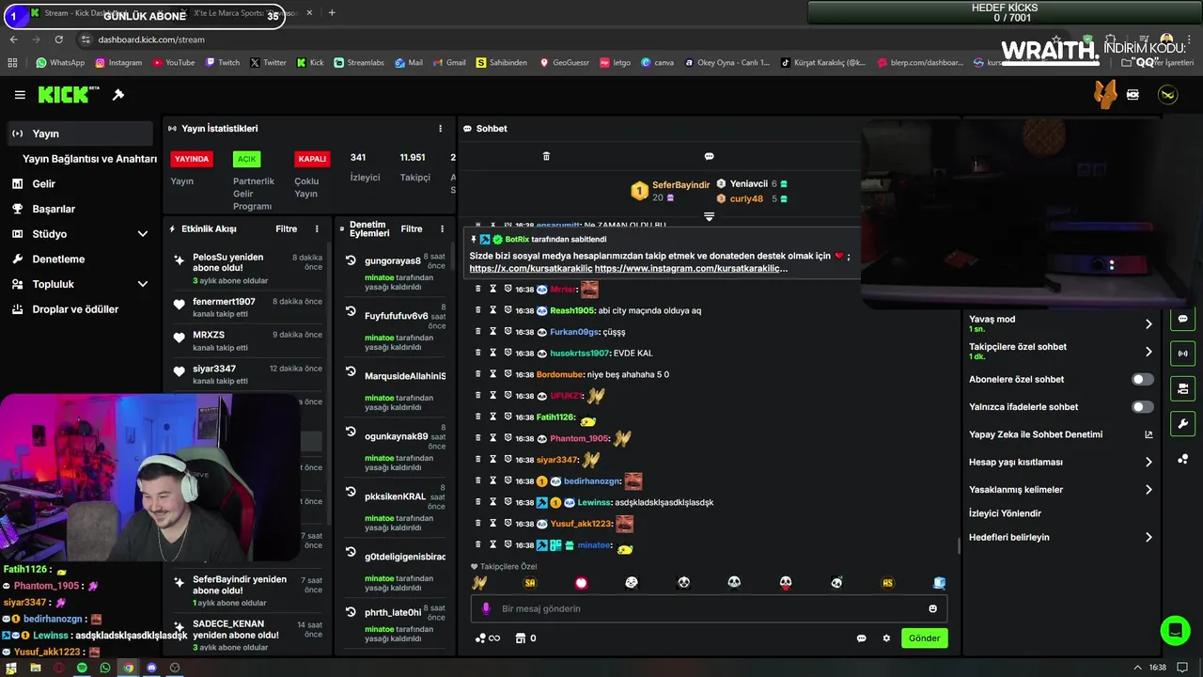Open Takipçilere özel sohbet options
1203x677 pixels.
(x=1148, y=352)
